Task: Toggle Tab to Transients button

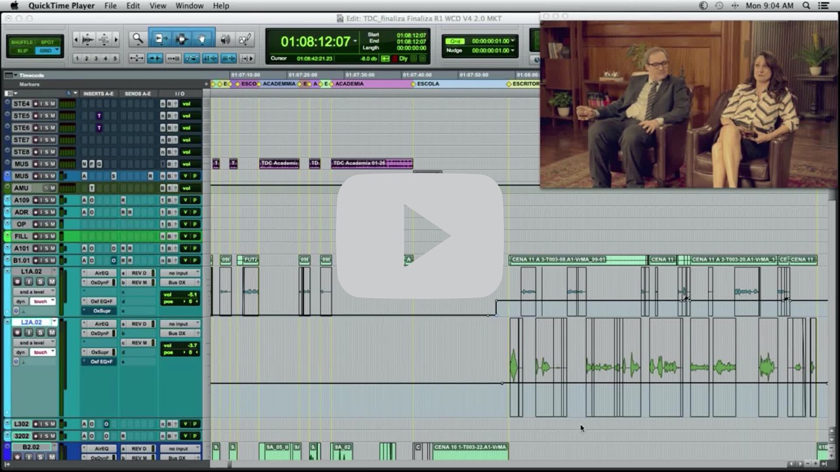Action: (x=156, y=58)
